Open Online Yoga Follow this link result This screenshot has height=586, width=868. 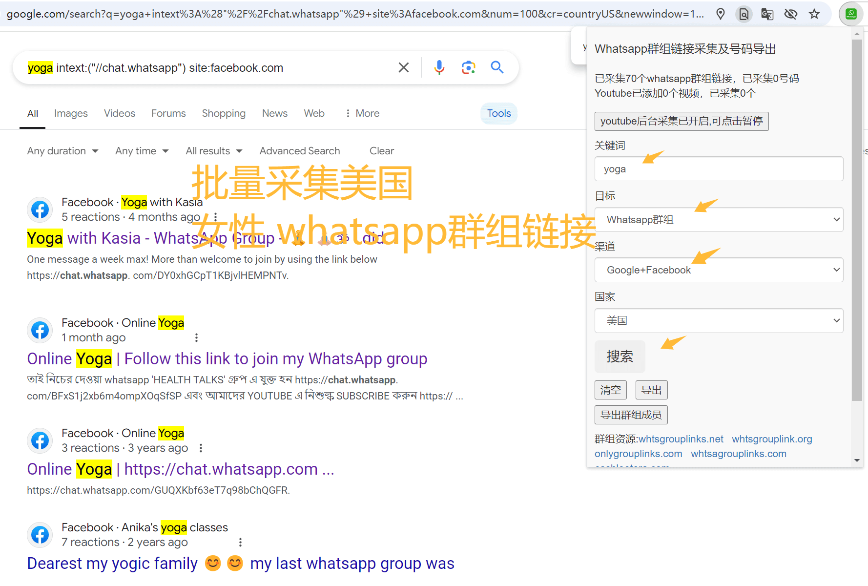click(x=227, y=359)
